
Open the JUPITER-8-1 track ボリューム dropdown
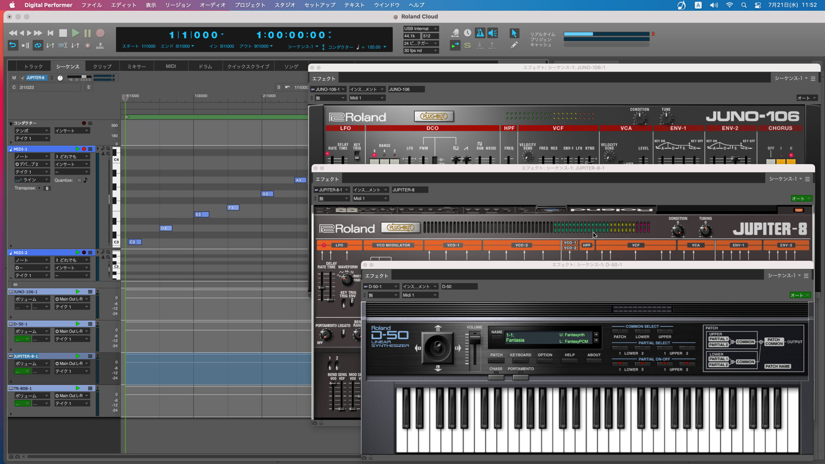[32, 363]
